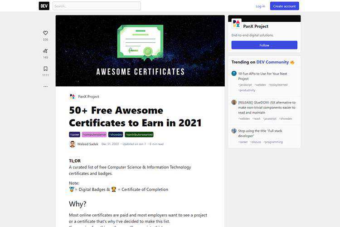This screenshot has width=340, height=227.
Task: Click the Log in link
Action: coord(260,6)
